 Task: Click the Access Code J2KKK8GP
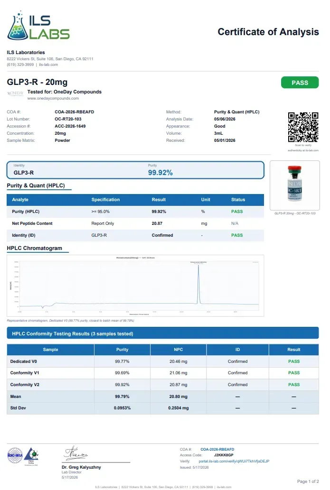[x=224, y=455]
